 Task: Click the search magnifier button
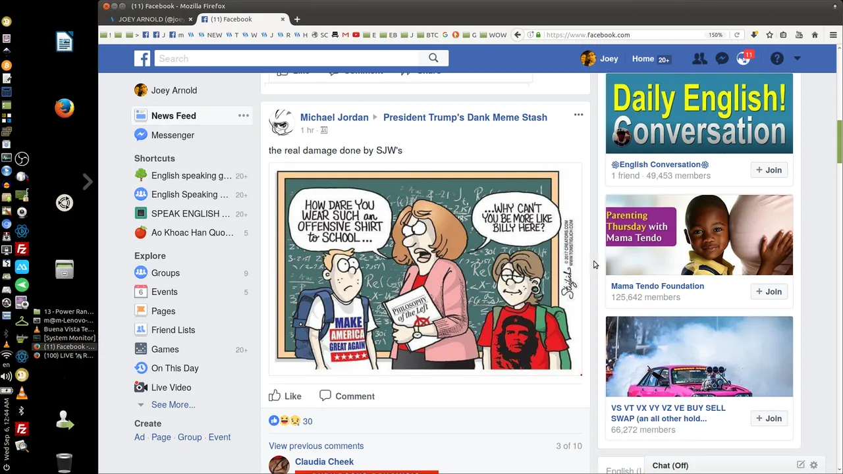(x=433, y=59)
